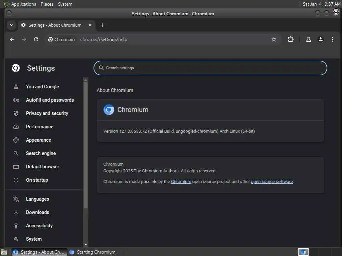Image resolution: width=342 pixels, height=256 pixels.
Task: Click Settings - About Ch... taskbar button
Action: [x=39, y=252]
